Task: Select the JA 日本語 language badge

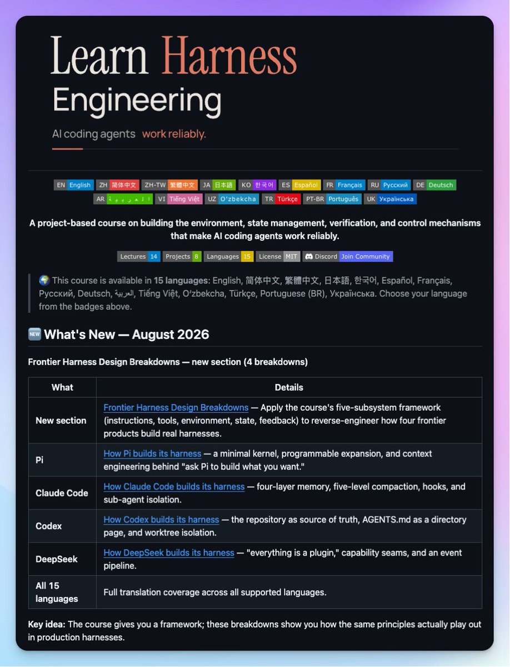Action: [218, 185]
